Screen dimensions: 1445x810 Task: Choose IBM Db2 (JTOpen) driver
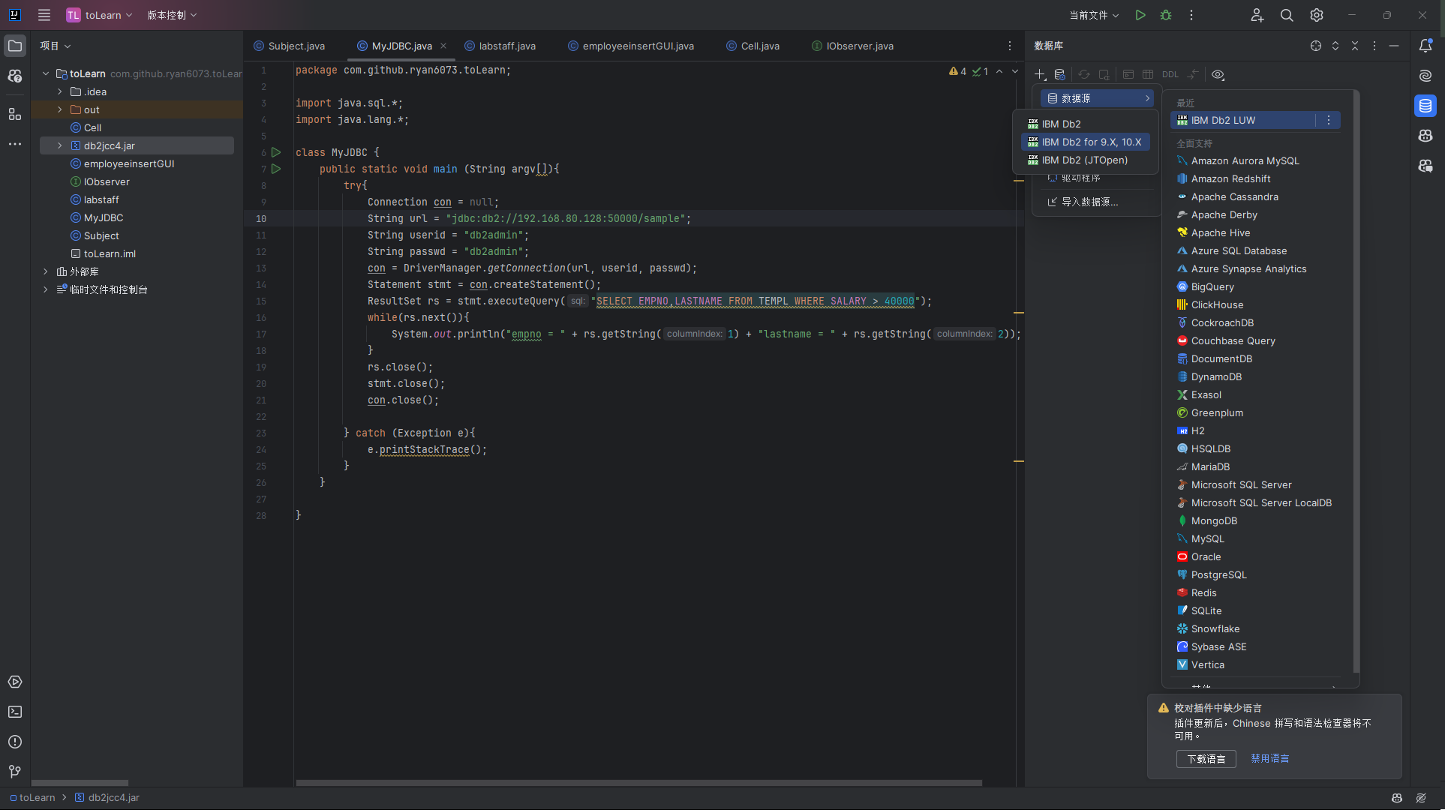point(1086,160)
